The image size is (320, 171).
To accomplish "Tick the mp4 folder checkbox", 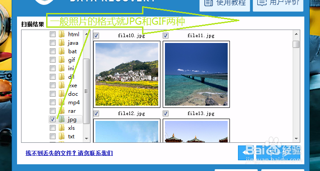I will pos(52,103).
